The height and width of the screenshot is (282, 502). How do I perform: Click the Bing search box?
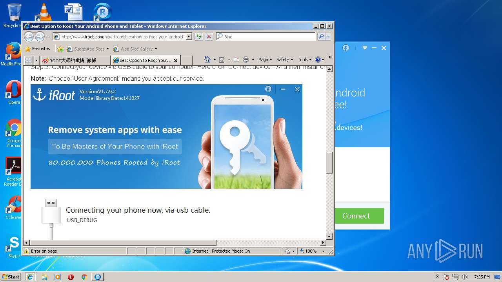coord(266,36)
